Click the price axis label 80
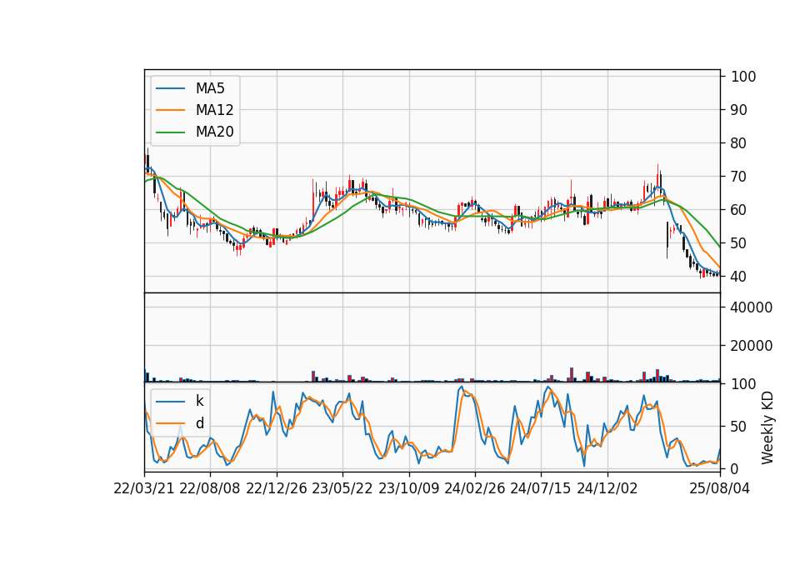This screenshot has width=800, height=575. 739,143
